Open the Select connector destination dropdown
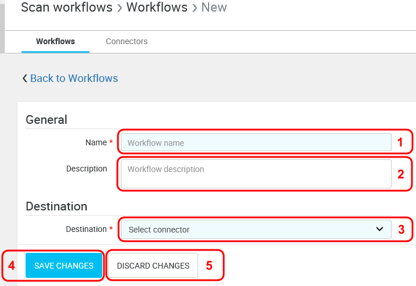Image resolution: width=416 pixels, height=286 pixels. (256, 230)
